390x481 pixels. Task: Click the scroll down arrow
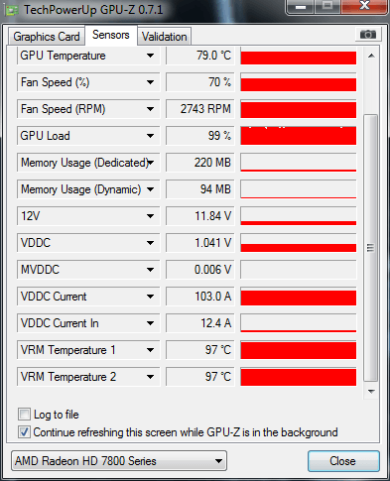coord(371,392)
